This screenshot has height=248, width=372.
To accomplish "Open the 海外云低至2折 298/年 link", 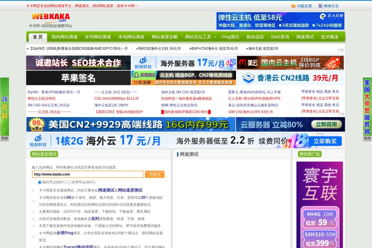I will (111, 105).
